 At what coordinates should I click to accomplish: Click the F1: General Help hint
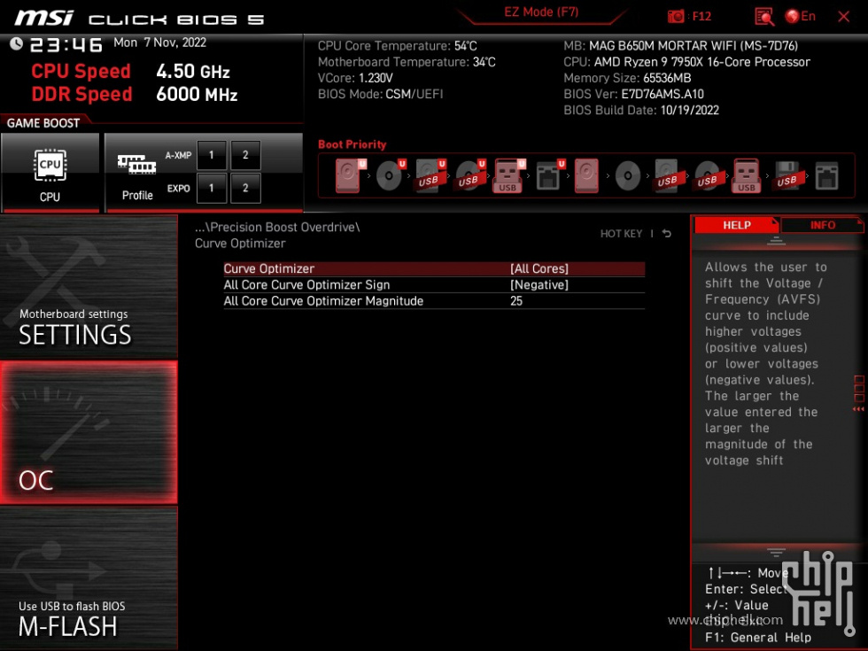pos(758,638)
